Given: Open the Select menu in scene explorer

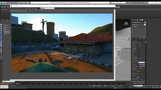Looking at the screenshot, I should tap(3, 20).
